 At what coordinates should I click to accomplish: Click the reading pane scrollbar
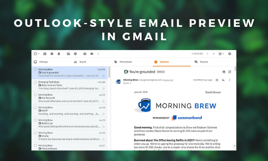click(235, 69)
